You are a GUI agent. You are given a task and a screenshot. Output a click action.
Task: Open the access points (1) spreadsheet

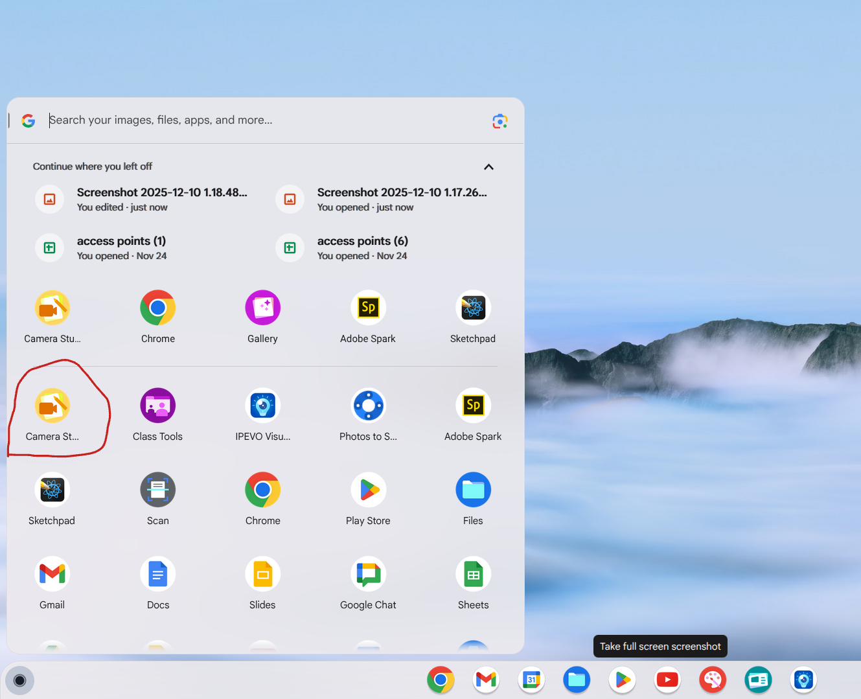tap(121, 247)
